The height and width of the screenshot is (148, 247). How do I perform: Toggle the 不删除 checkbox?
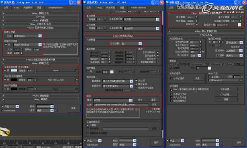tap(88, 125)
